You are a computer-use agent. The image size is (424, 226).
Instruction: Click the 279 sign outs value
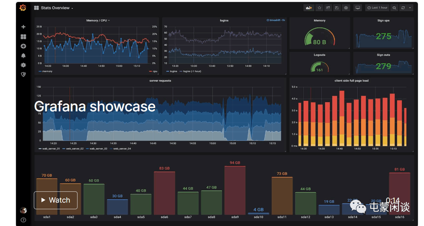(383, 66)
